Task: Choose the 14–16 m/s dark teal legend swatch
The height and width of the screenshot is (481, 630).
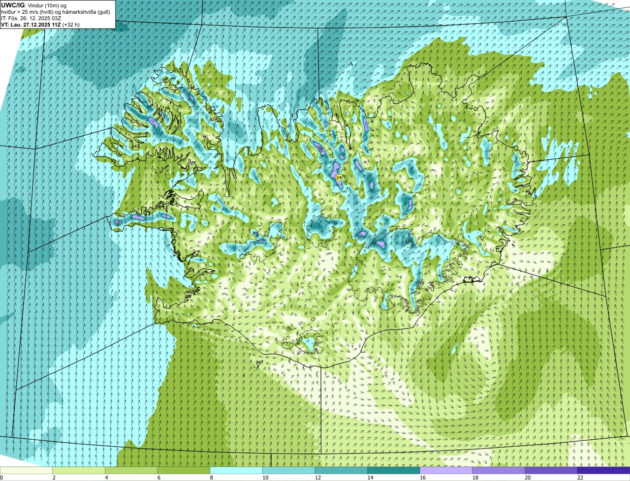Action: tap(394, 470)
